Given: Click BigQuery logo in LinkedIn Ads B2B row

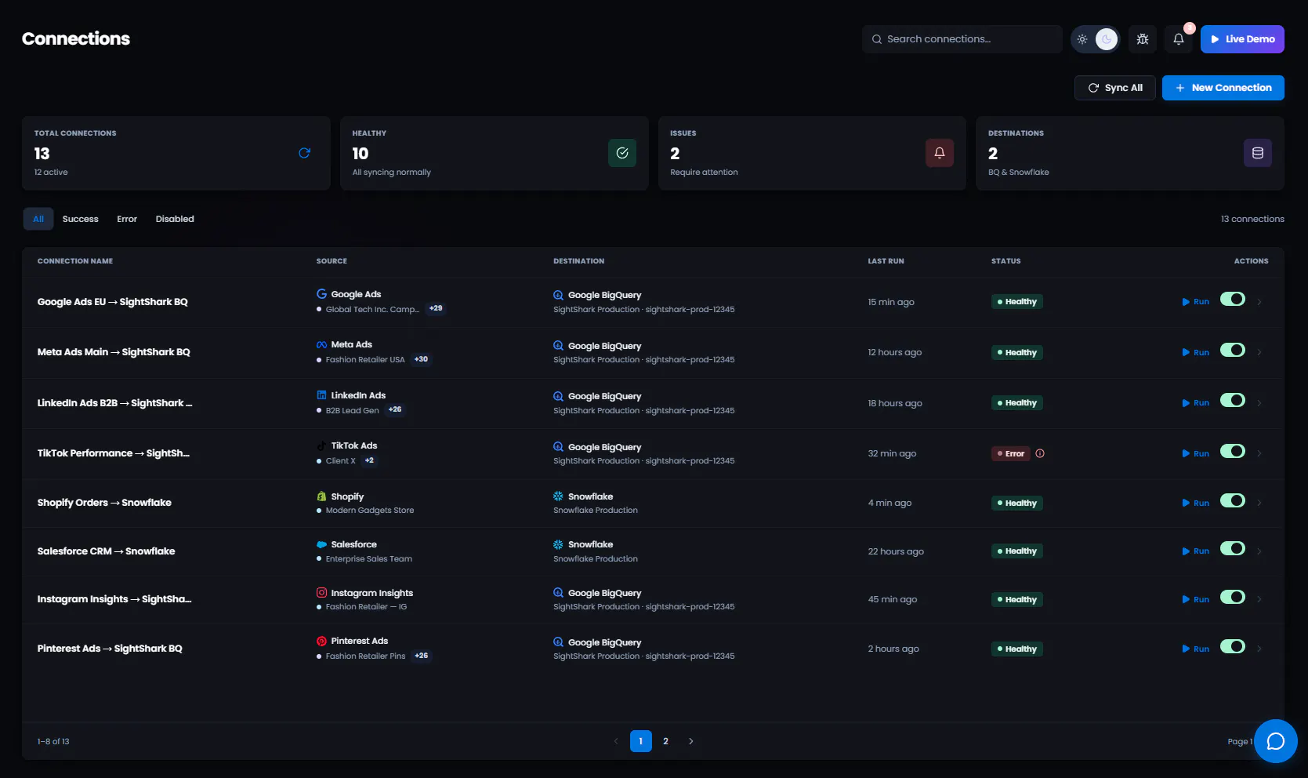Looking at the screenshot, I should pyautogui.click(x=558, y=396).
